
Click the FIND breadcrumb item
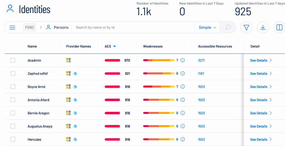tap(30, 28)
